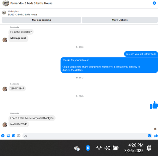Open Bluetooth tray icon
This screenshot has width=158, height=156.
88,148
